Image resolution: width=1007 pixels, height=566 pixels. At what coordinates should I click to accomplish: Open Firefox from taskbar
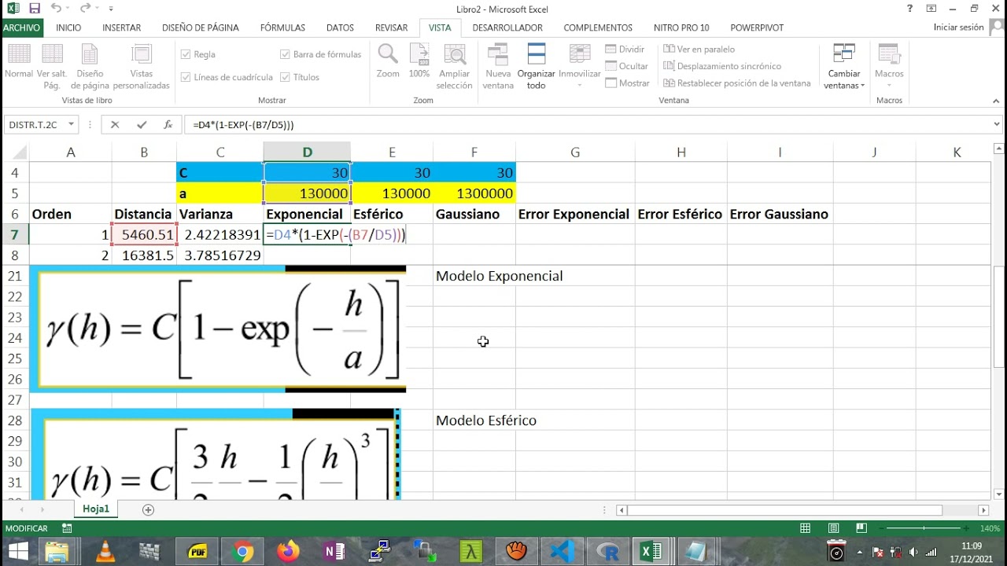[x=288, y=552]
